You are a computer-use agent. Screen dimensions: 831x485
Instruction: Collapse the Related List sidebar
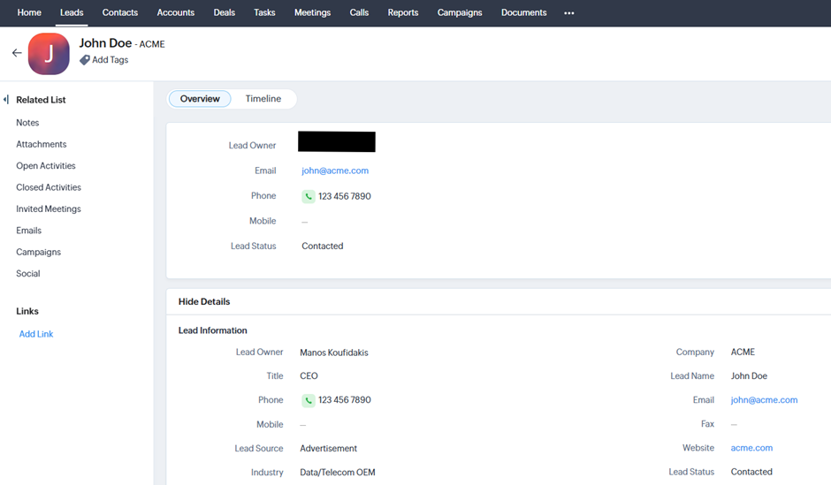pyautogui.click(x=6, y=100)
